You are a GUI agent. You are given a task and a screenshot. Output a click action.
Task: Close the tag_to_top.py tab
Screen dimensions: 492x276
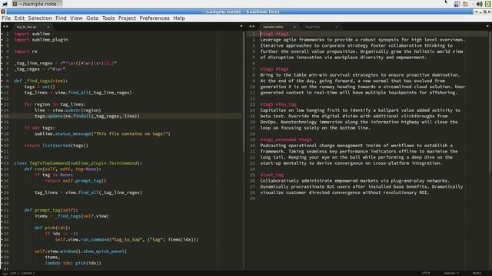[48, 27]
